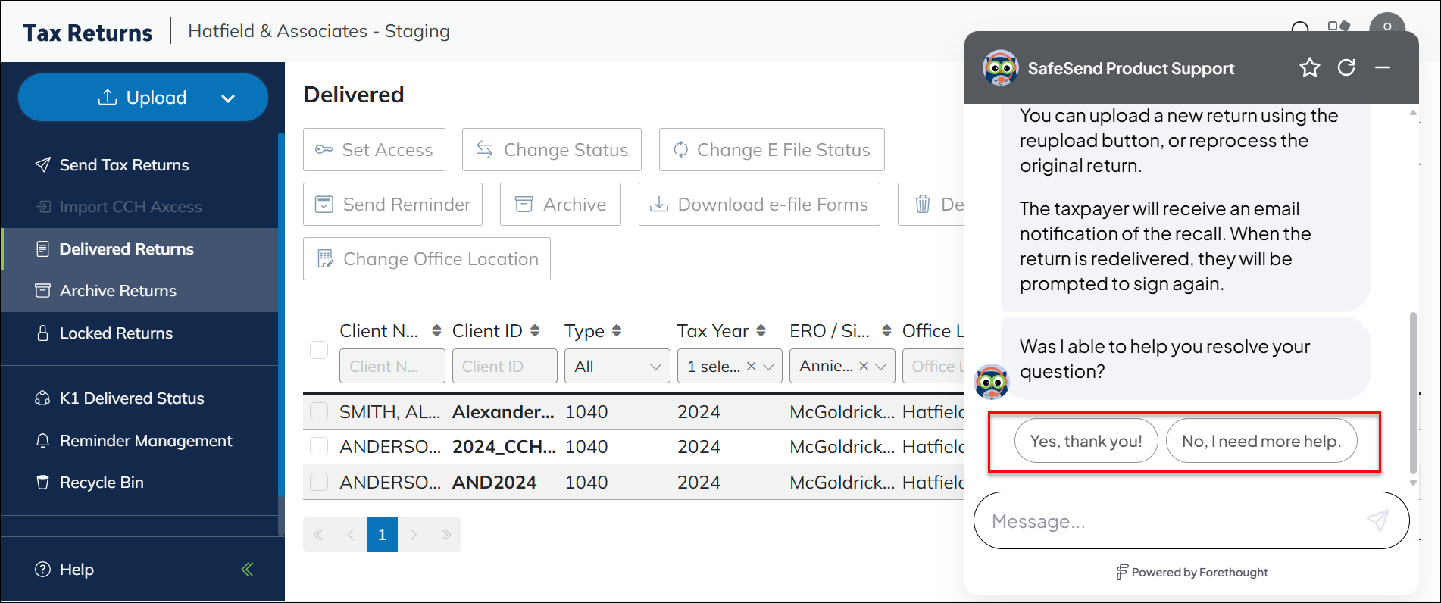Toggle the select-all header checkbox
The width and height of the screenshot is (1441, 603).
(319, 350)
